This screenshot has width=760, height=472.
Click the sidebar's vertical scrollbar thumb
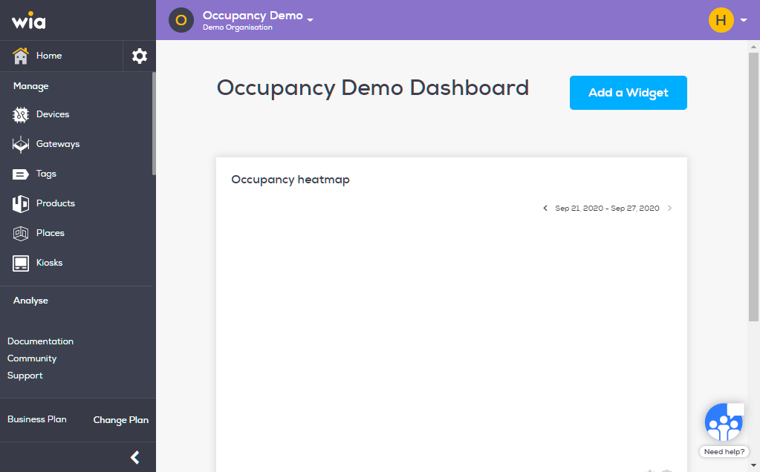click(154, 123)
